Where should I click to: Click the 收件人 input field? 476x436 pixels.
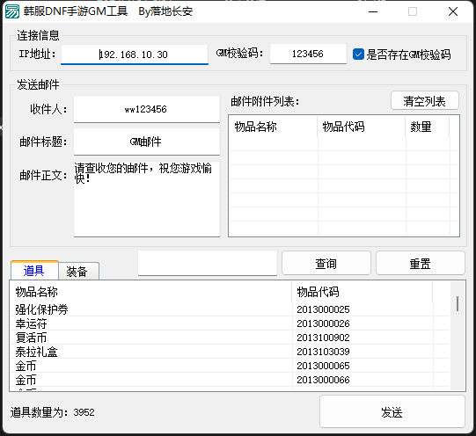click(x=147, y=109)
